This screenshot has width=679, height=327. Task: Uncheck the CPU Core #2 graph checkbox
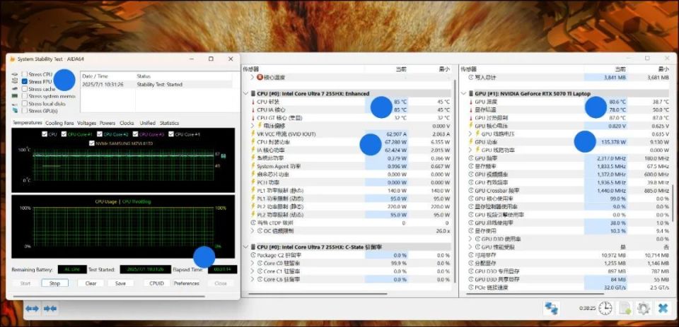click(100, 134)
